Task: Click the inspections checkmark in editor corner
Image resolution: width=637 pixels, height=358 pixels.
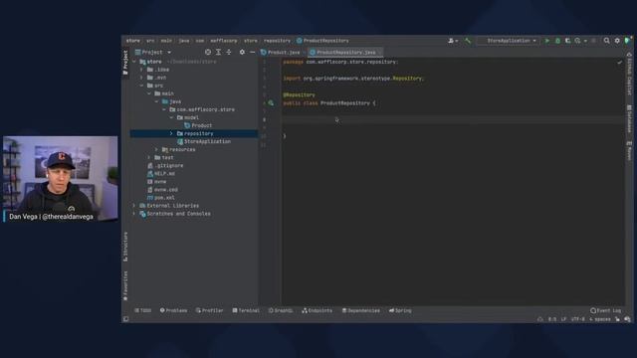Action: click(x=619, y=62)
